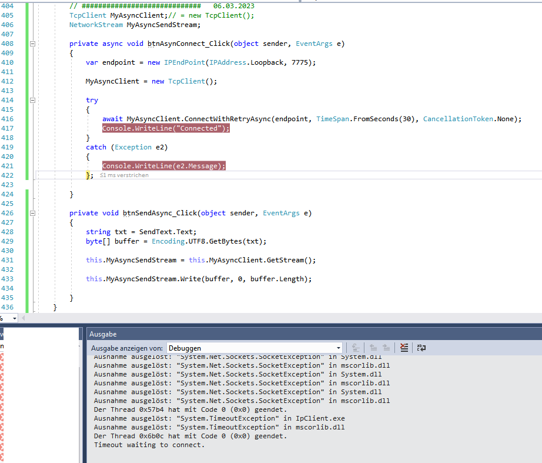Click the btnAsynConnect_Click method name
Viewport: 542px width, 463px height.
pos(189,44)
